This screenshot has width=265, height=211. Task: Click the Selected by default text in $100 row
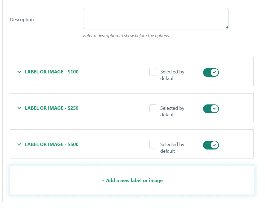pyautogui.click(x=172, y=75)
